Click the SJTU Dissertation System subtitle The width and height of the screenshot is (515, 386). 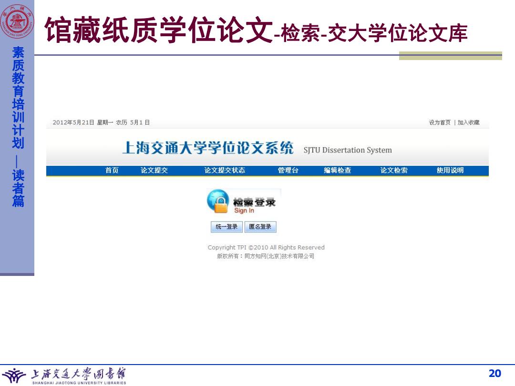click(348, 150)
